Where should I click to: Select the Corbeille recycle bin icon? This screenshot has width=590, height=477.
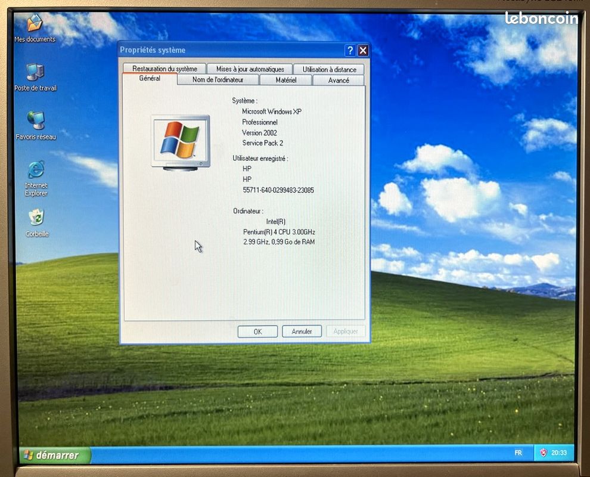(x=36, y=223)
